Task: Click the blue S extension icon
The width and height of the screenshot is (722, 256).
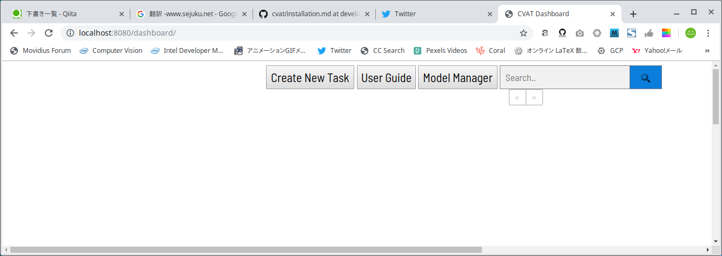Action: coord(632,33)
